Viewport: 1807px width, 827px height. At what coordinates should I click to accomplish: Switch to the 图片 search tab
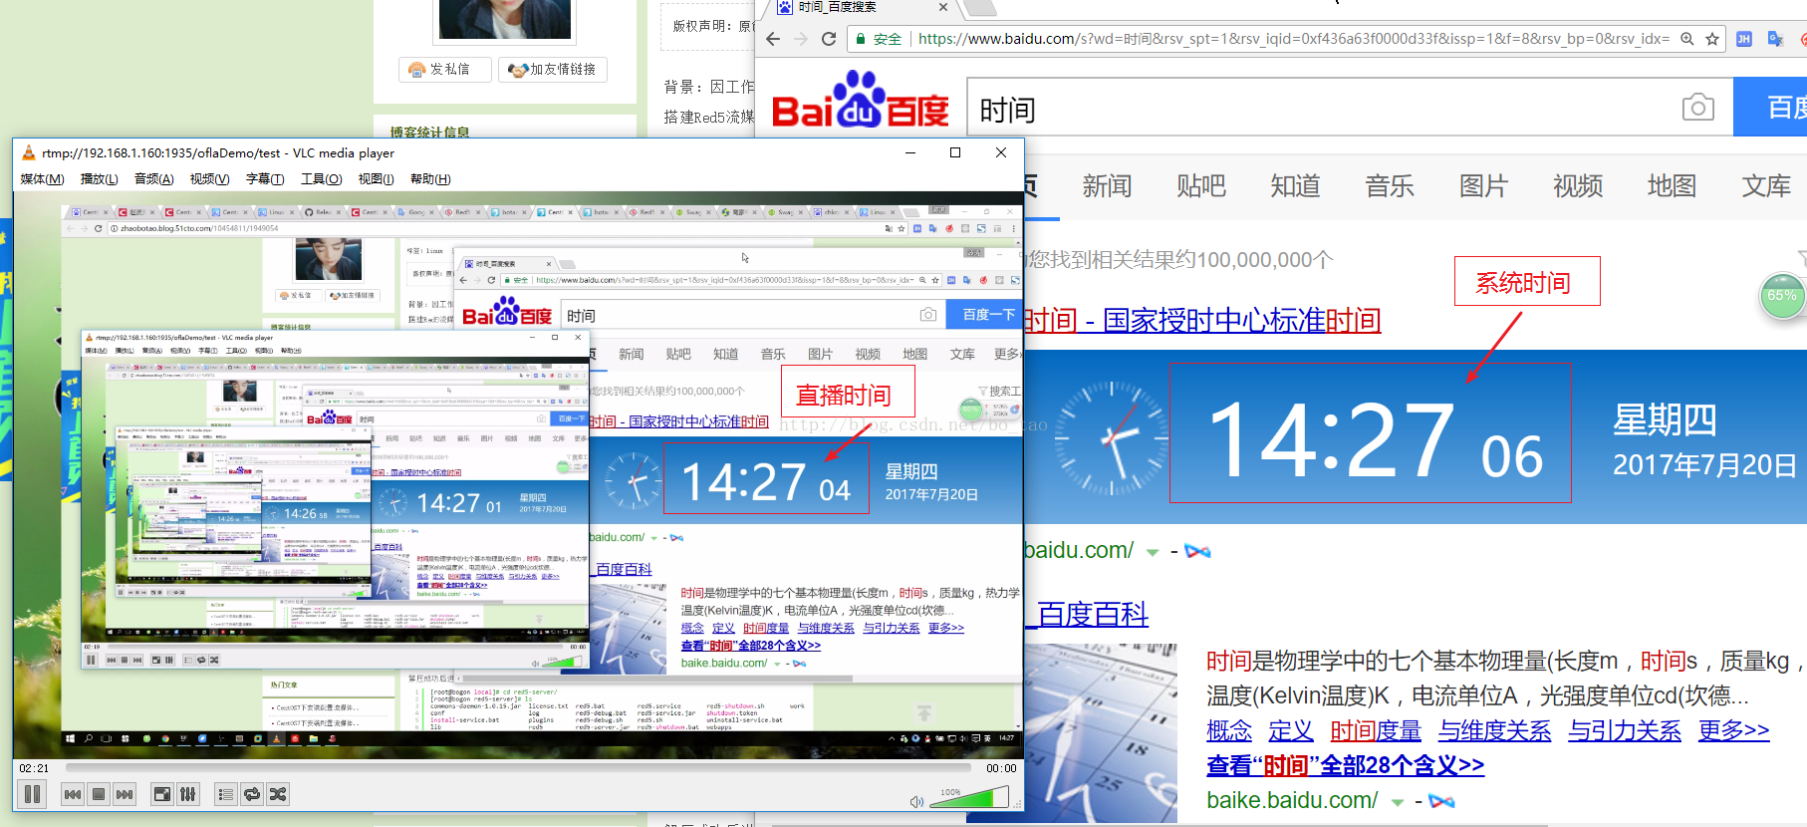[1483, 186]
